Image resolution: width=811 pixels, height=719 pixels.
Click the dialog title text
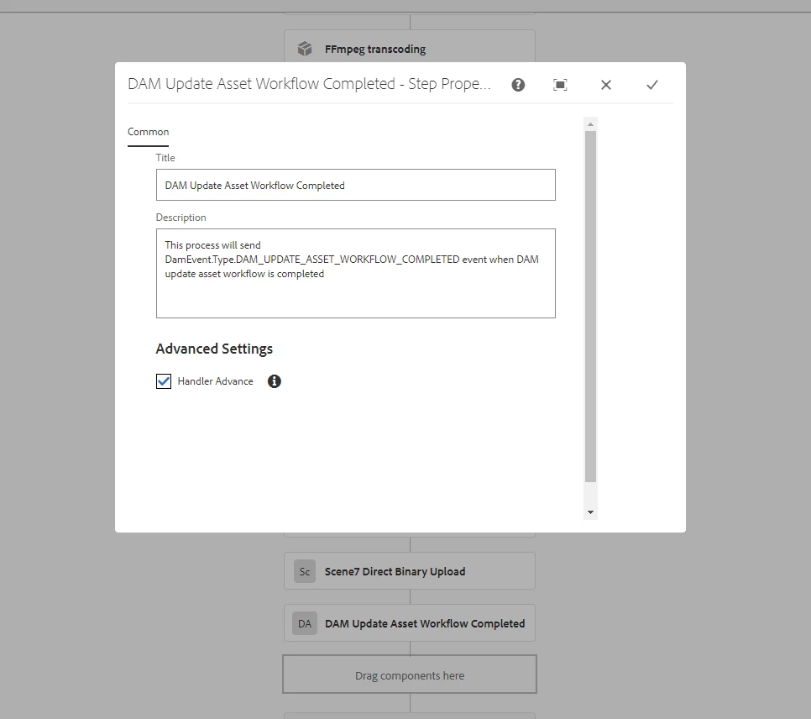point(309,84)
